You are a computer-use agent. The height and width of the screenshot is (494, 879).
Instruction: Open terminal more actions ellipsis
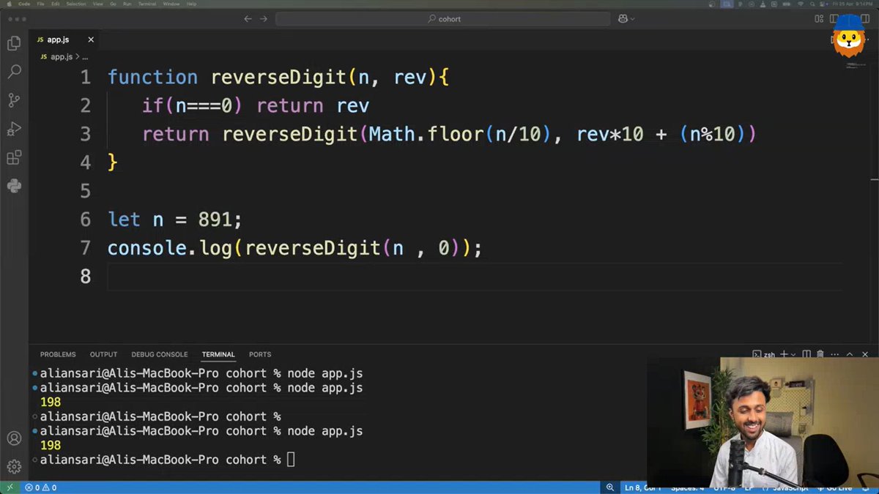click(835, 354)
